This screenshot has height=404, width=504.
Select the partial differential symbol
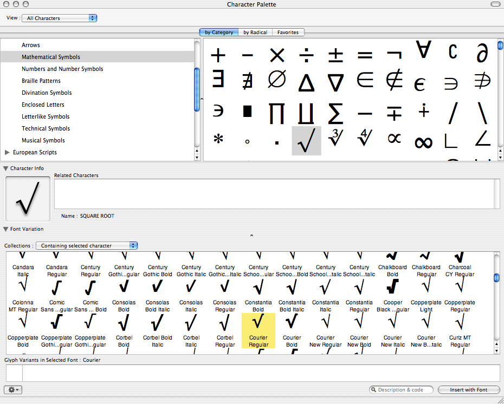click(x=482, y=53)
